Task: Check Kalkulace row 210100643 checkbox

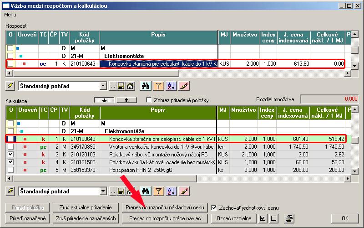Action: tap(10, 139)
